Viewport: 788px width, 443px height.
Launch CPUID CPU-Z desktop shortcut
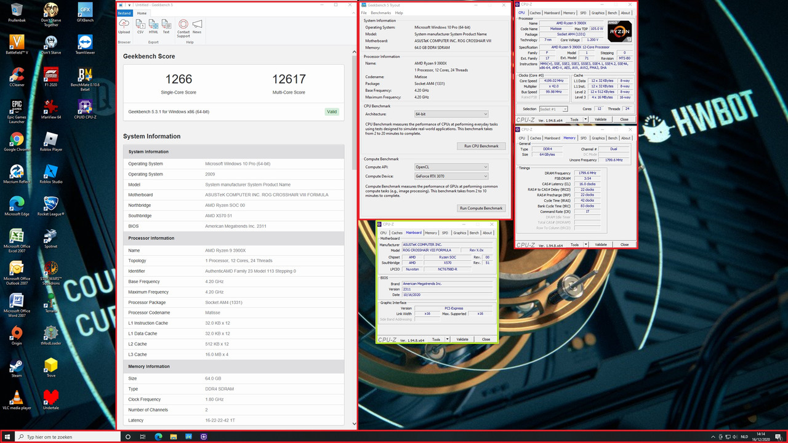coord(85,109)
